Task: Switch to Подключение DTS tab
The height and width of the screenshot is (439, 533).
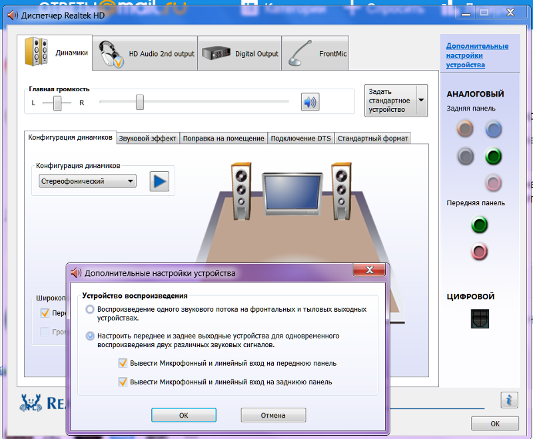Action: (301, 139)
